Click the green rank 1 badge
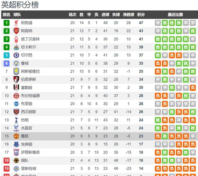Screen dimensions: 198x176 [6, 23]
